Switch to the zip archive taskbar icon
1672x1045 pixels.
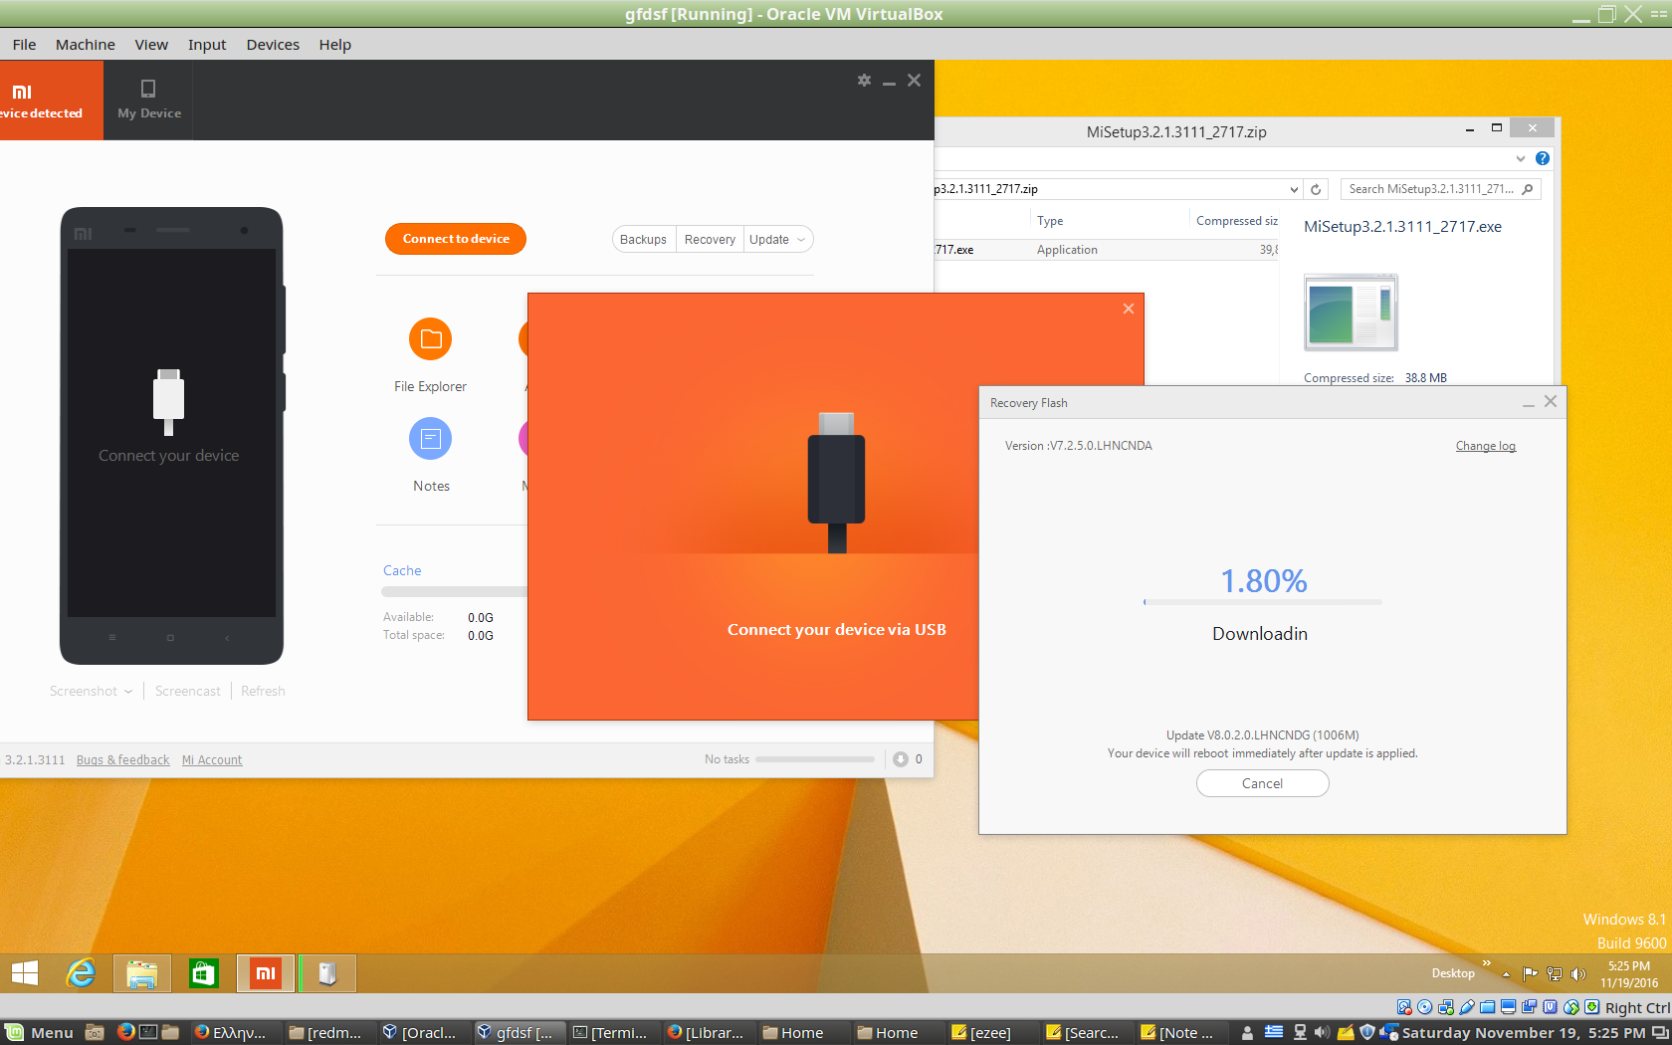(x=327, y=973)
